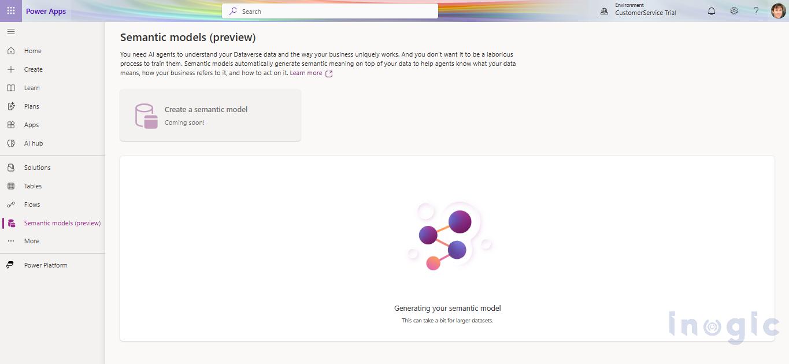This screenshot has width=789, height=364.
Task: Open Create in navigation
Action: (x=52, y=69)
